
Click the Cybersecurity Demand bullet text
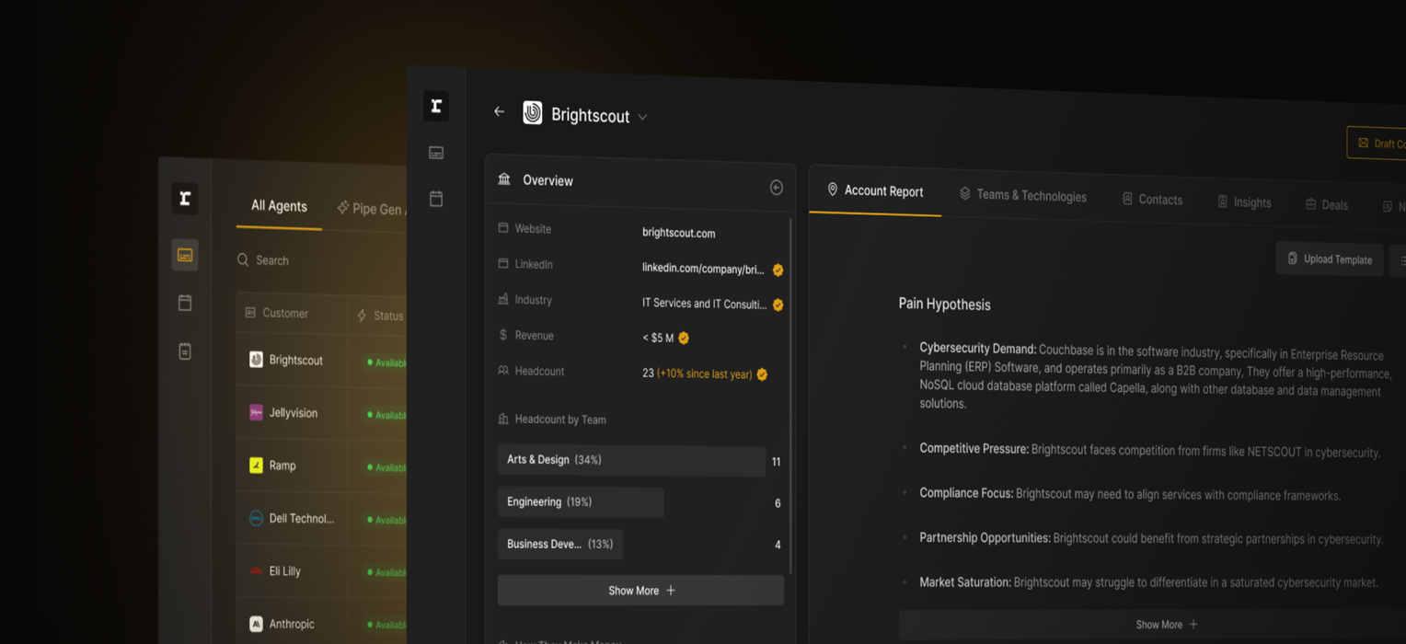coord(1155,375)
